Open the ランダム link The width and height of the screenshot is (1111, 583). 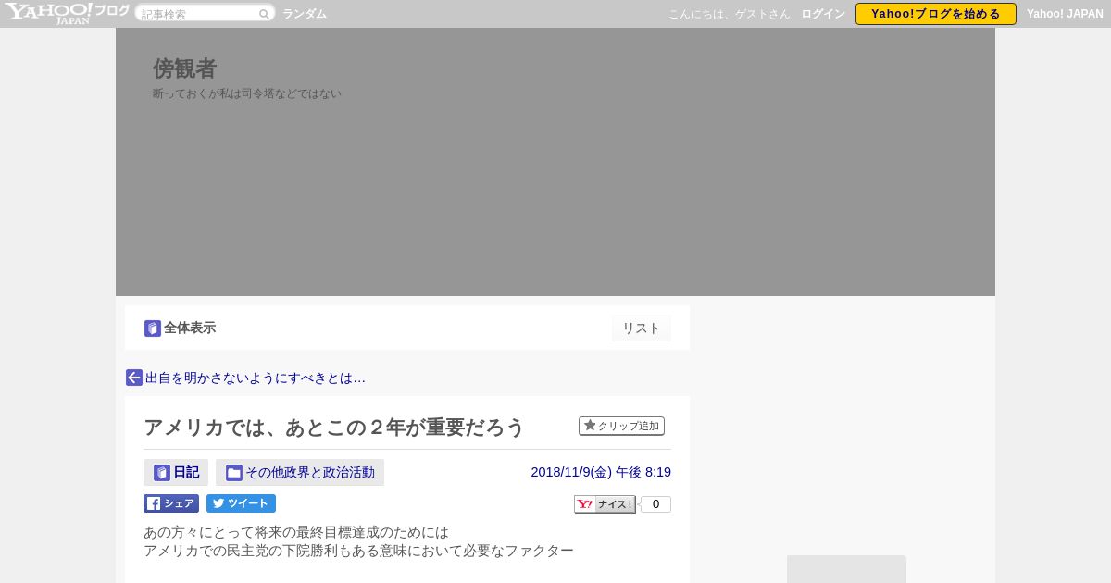(305, 14)
